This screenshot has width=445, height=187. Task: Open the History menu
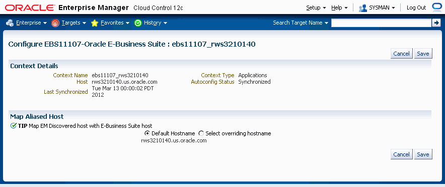pos(155,23)
